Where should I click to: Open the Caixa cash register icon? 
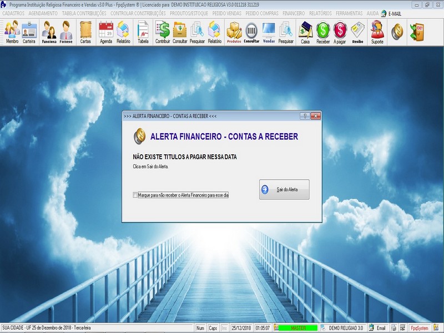click(x=305, y=32)
